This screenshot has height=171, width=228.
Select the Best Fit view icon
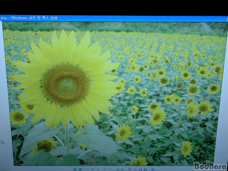coord(87,169)
